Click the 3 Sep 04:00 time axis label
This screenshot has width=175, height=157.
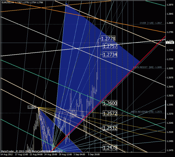tap(79, 154)
